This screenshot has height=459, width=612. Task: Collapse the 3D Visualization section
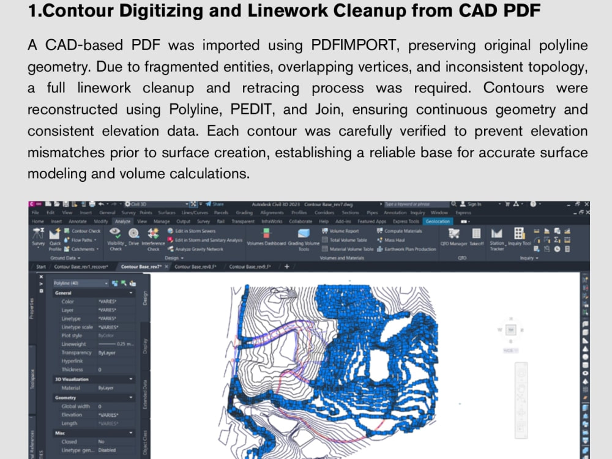(x=131, y=379)
